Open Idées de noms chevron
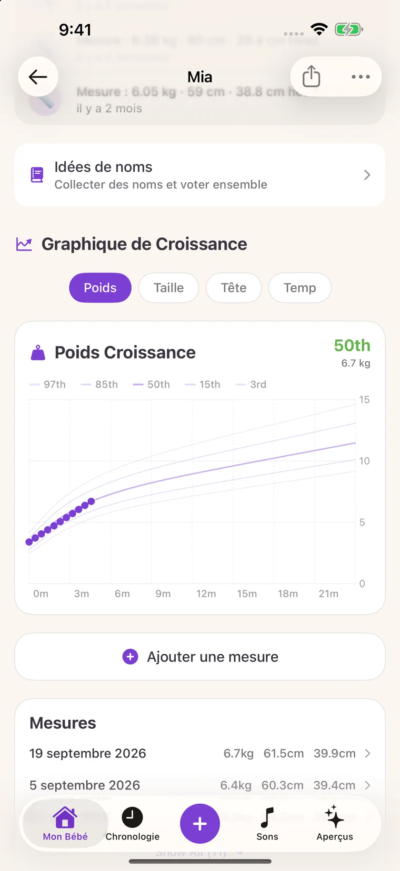The width and height of the screenshot is (400, 871). point(367,175)
